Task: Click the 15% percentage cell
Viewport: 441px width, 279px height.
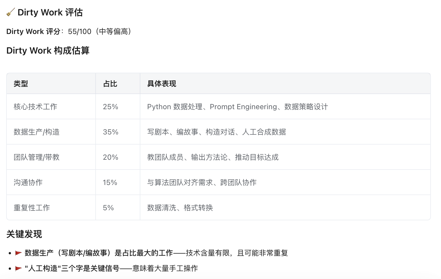Action: (x=110, y=182)
